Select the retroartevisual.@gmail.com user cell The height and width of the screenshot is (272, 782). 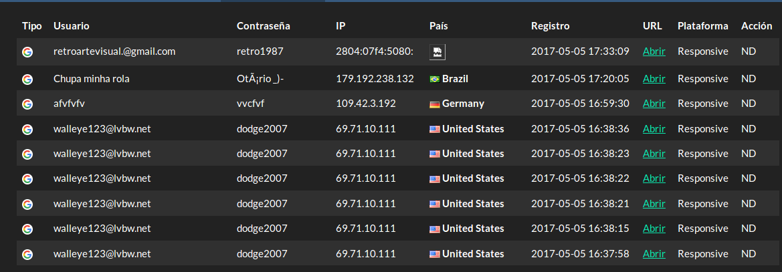(114, 51)
